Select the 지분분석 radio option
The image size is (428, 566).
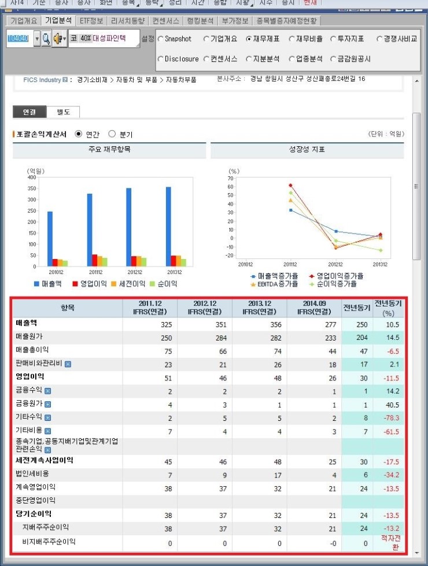pos(249,58)
